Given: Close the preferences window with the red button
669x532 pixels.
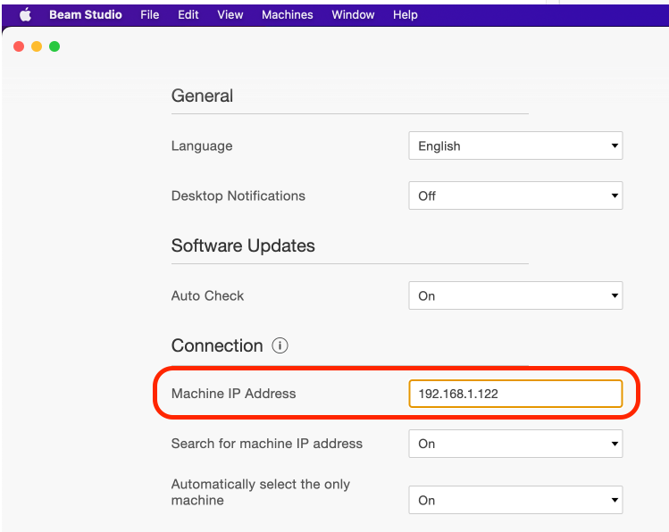Looking at the screenshot, I should click(x=19, y=46).
